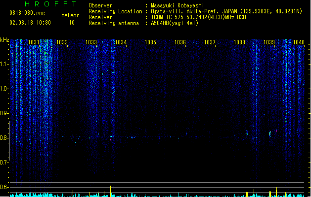This screenshot has width=311, height=197.
Task: Click the kHz axis unit label
Action: (4, 40)
